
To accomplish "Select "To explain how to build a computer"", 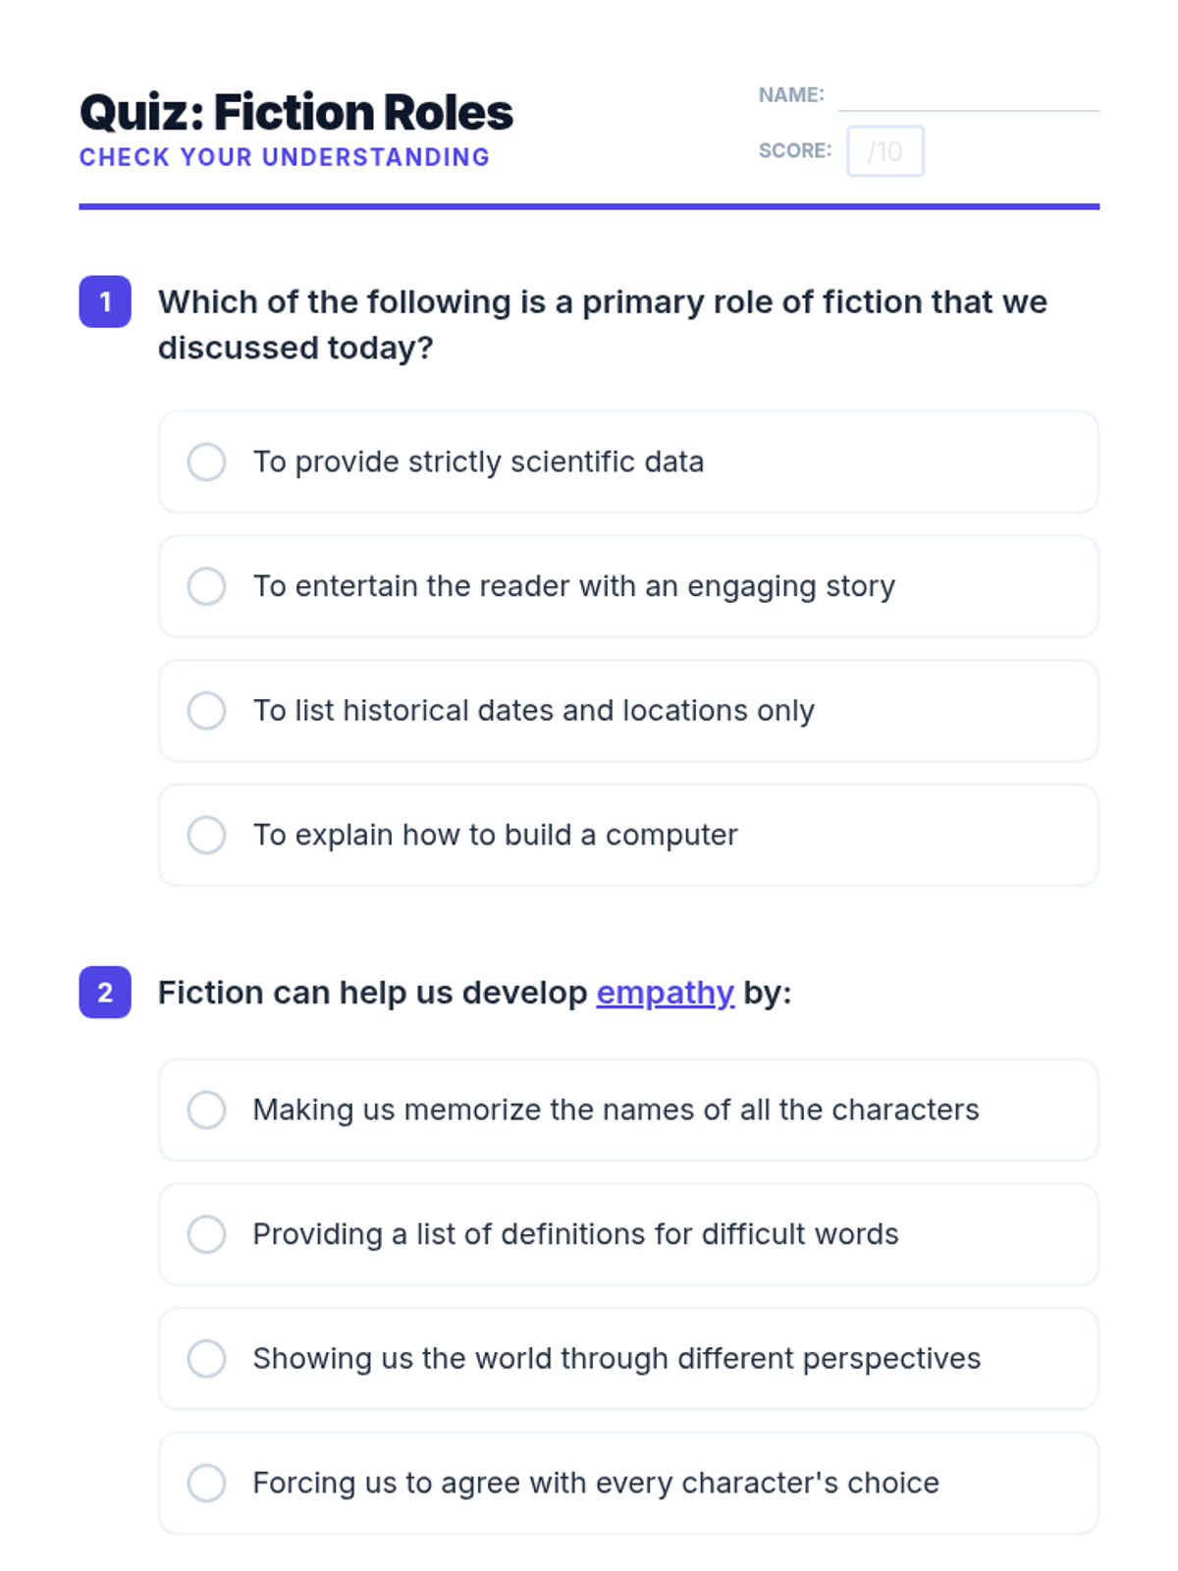I will (206, 835).
